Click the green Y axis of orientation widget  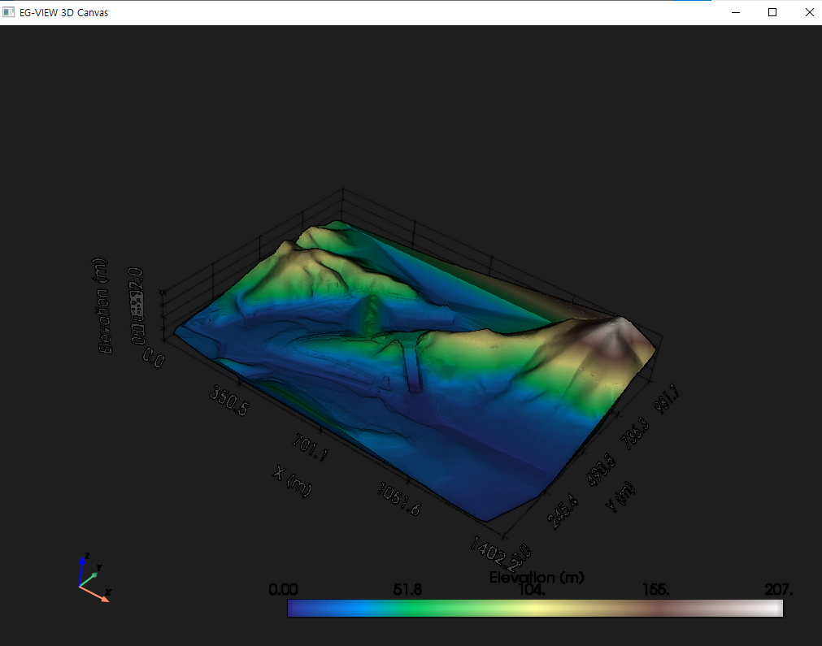pyautogui.click(x=90, y=577)
